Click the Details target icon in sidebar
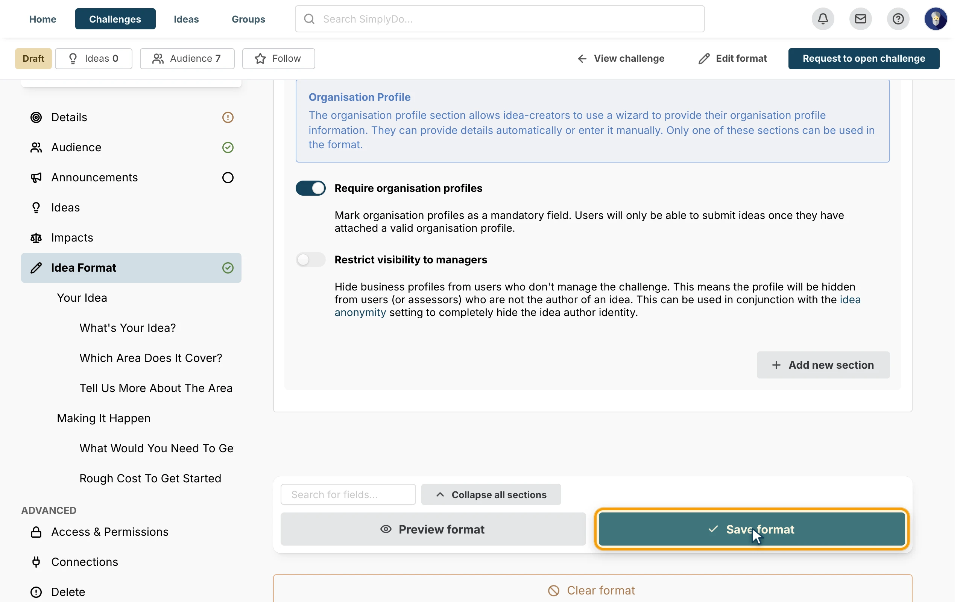Screen dimensions: 963x602 [36, 117]
